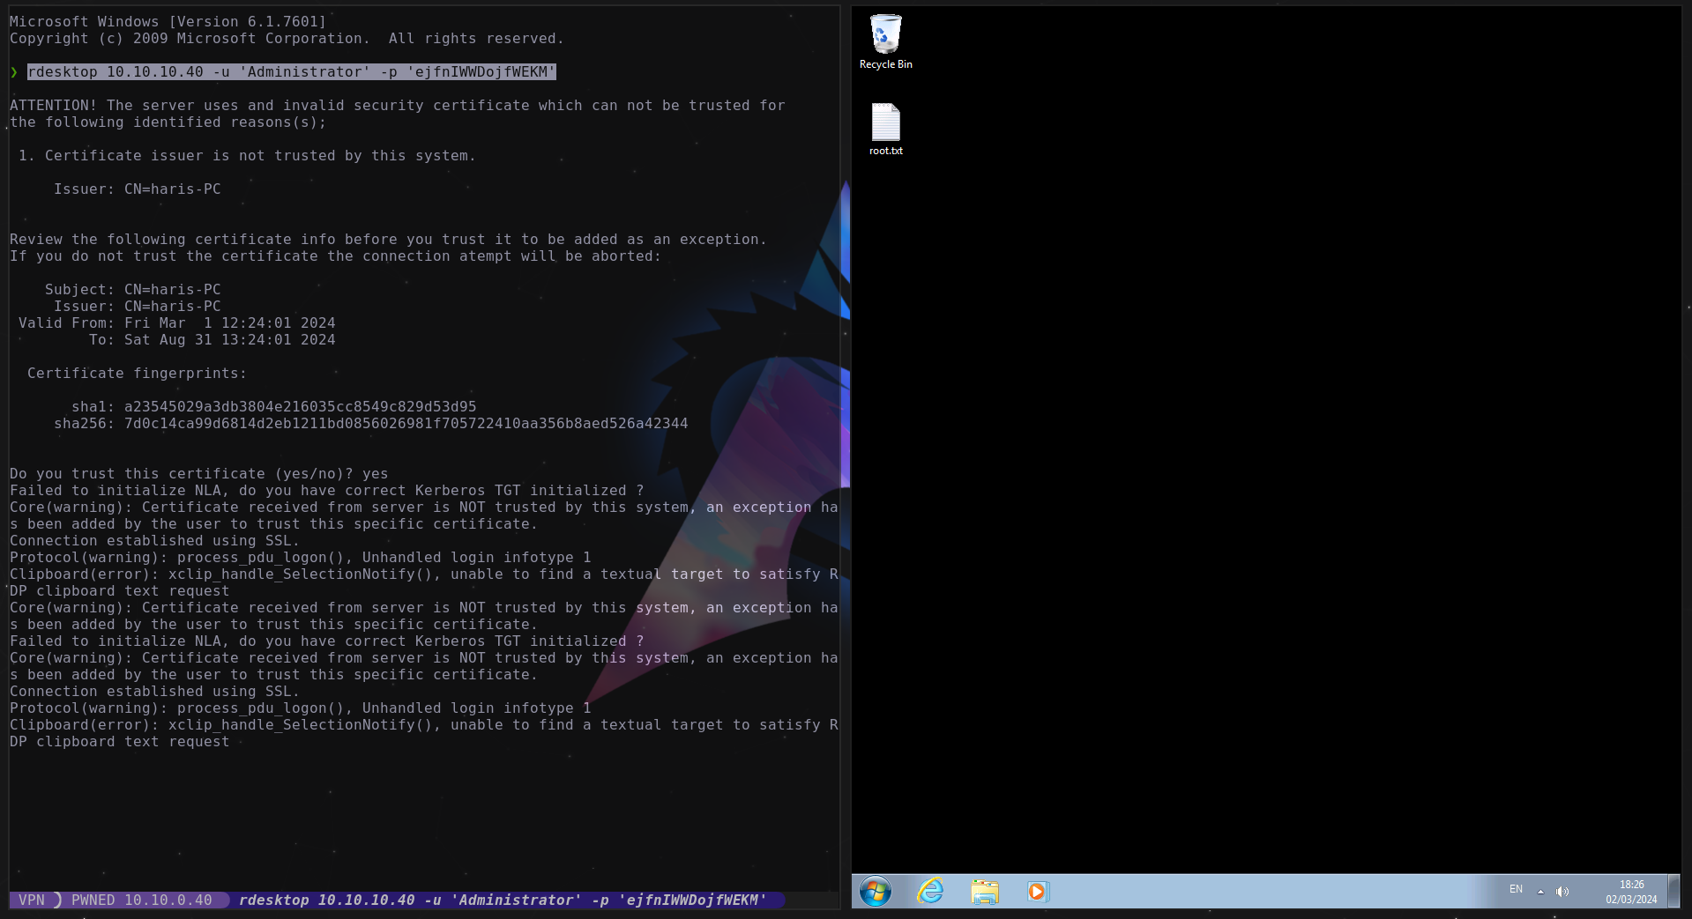Click the '1. Certificate issuer is not trusted' line
Image resolution: width=1692 pixels, height=919 pixels.
pyautogui.click(x=247, y=155)
